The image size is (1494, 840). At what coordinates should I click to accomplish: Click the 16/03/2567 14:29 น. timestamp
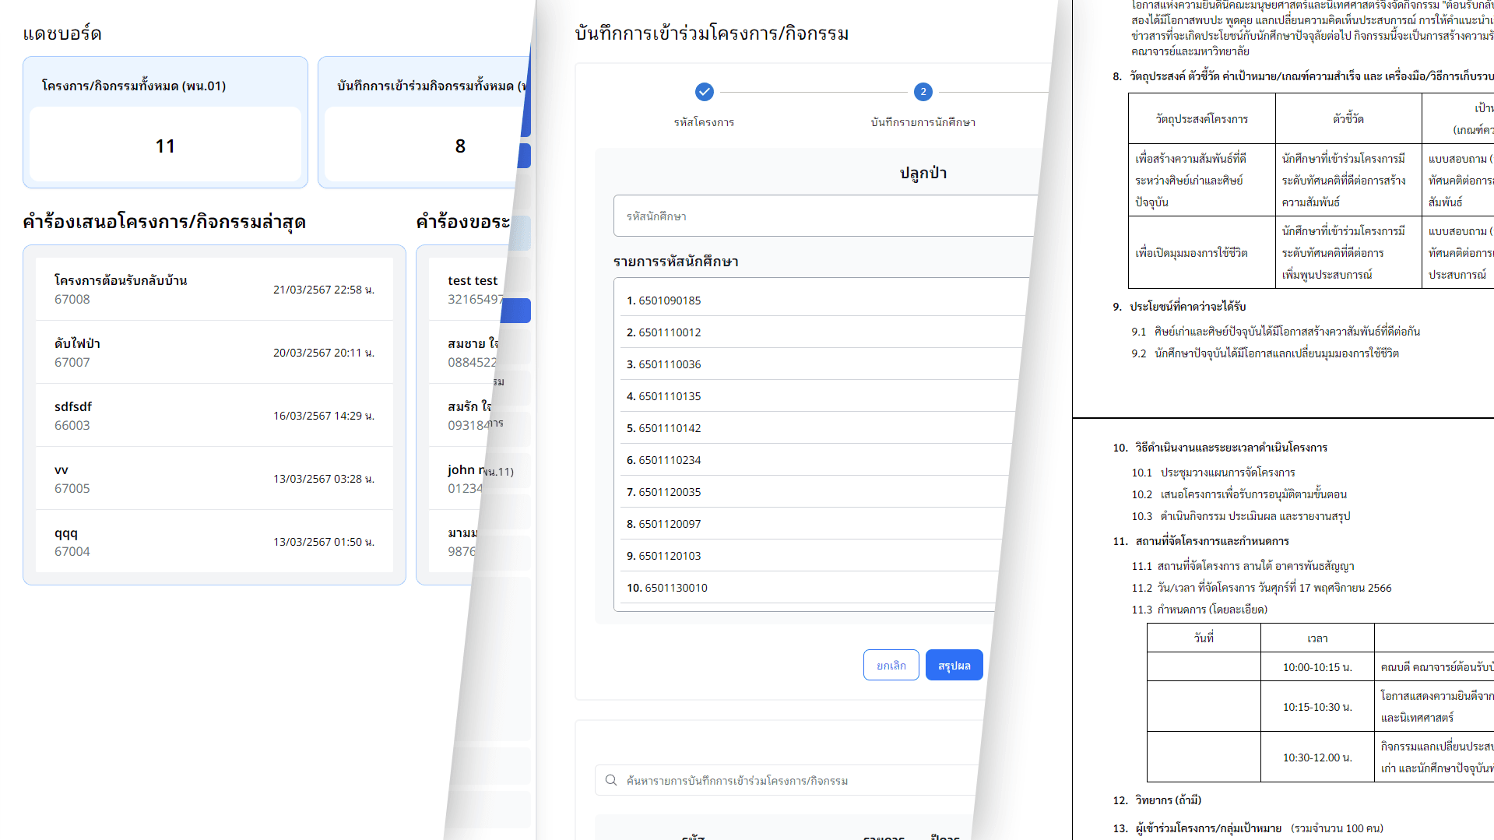[324, 416]
